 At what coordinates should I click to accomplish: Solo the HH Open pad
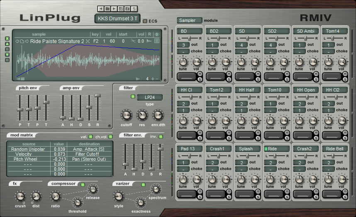[x=316, y=138]
